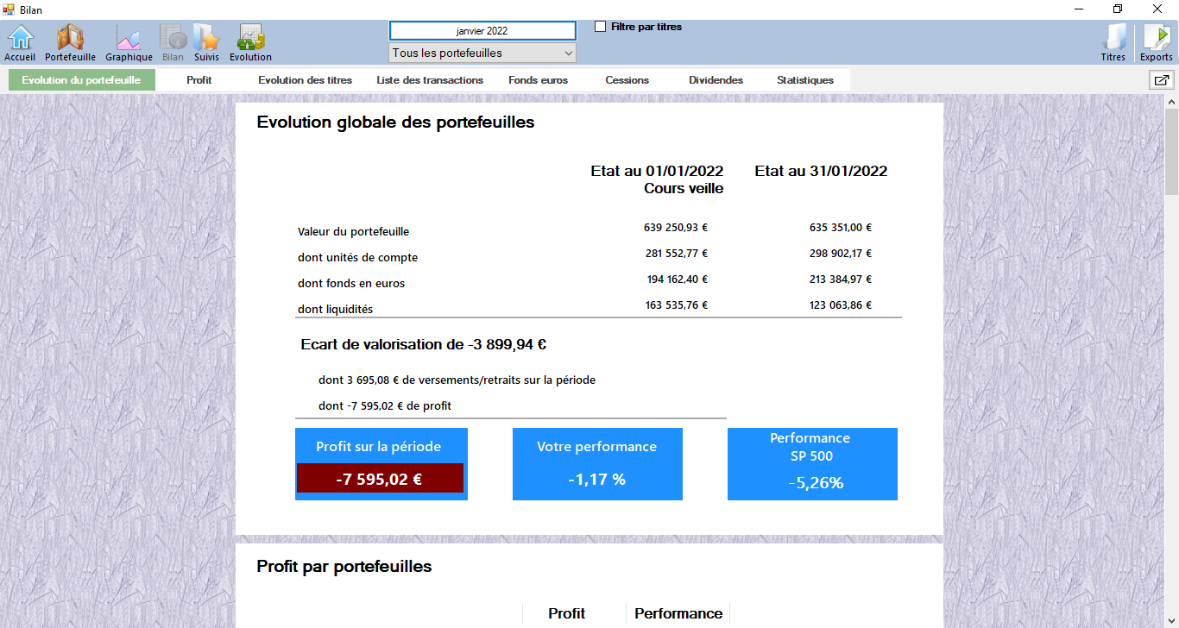Click the pop-out window icon

[x=1161, y=80]
